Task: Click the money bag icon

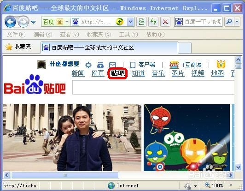Action: pyautogui.click(x=100, y=65)
